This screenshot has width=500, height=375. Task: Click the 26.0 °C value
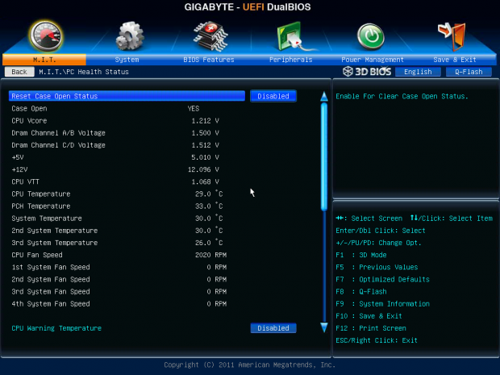[209, 243]
